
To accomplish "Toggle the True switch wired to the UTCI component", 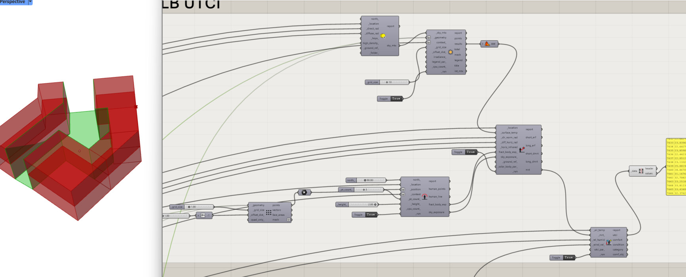I will coord(568,258).
